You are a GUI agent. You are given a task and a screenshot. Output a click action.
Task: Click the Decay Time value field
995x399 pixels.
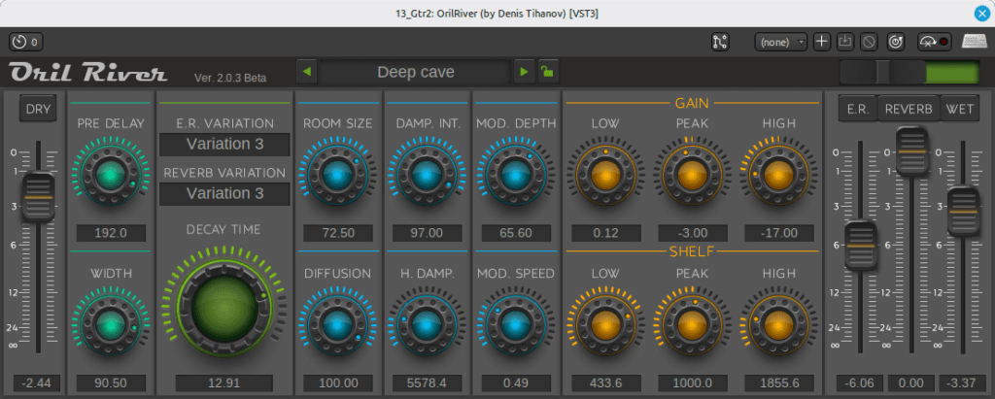224,382
